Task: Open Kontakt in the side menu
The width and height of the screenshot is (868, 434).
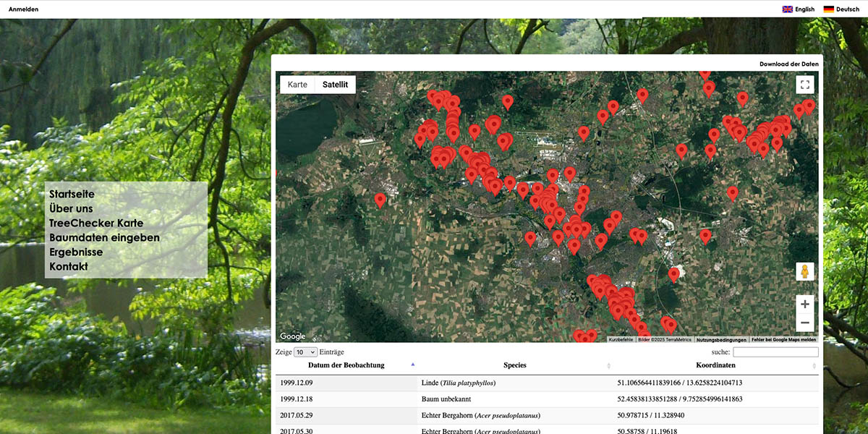Action: click(69, 267)
